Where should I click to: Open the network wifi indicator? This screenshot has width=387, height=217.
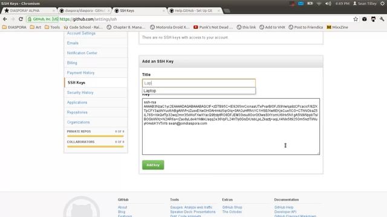[x=319, y=4]
